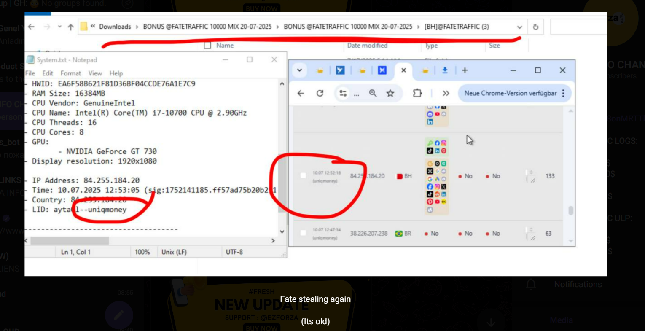Click IP 38.226.207.238 in table
Viewport: 645px width, 331px height.
pyautogui.click(x=368, y=233)
